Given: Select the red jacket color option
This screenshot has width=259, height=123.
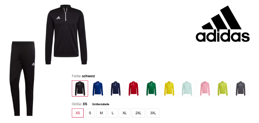Looking at the screenshot, I should point(133,88).
